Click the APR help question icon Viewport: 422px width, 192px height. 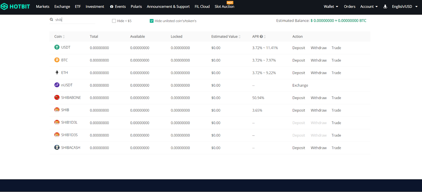261,37
